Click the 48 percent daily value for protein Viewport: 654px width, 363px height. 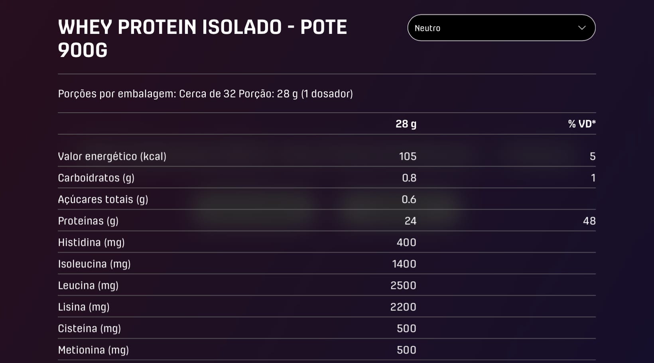[589, 221]
